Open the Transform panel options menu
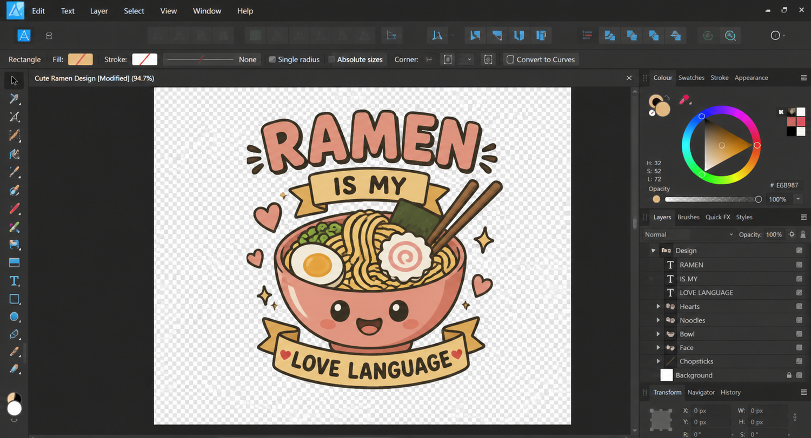 803,392
